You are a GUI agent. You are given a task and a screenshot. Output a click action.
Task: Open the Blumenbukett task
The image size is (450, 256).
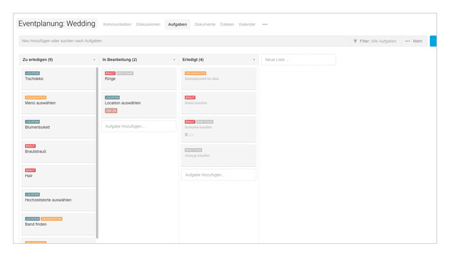[59, 127]
